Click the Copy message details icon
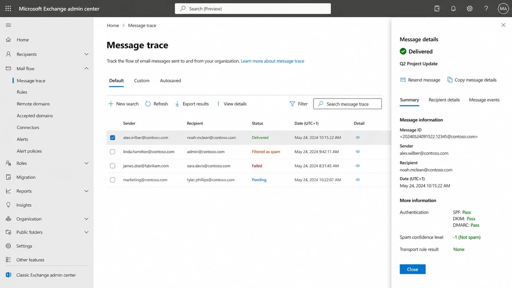This screenshot has height=288, width=512. pyautogui.click(x=450, y=80)
